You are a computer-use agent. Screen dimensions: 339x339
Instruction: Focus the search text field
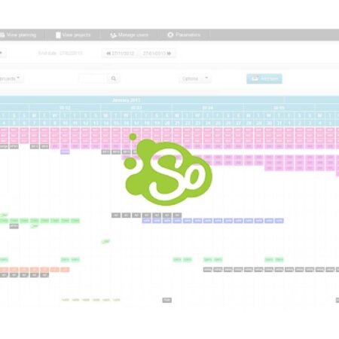click(93, 78)
